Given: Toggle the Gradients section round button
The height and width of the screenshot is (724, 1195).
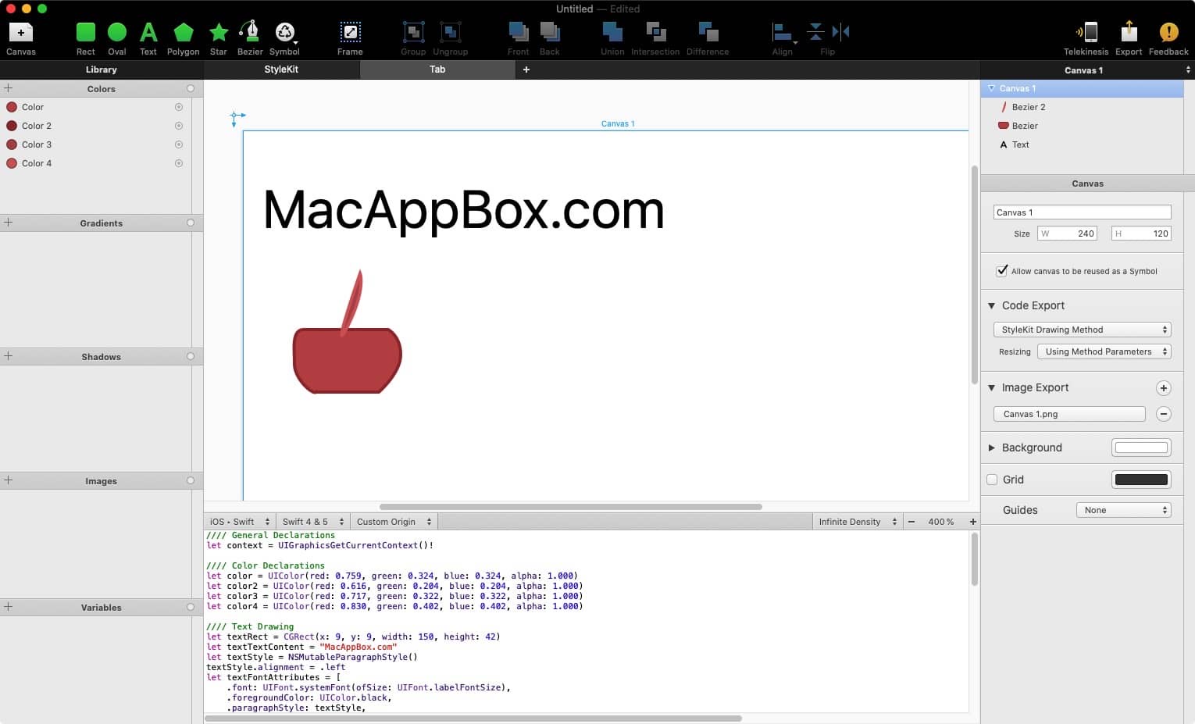Looking at the screenshot, I should pyautogui.click(x=191, y=223).
